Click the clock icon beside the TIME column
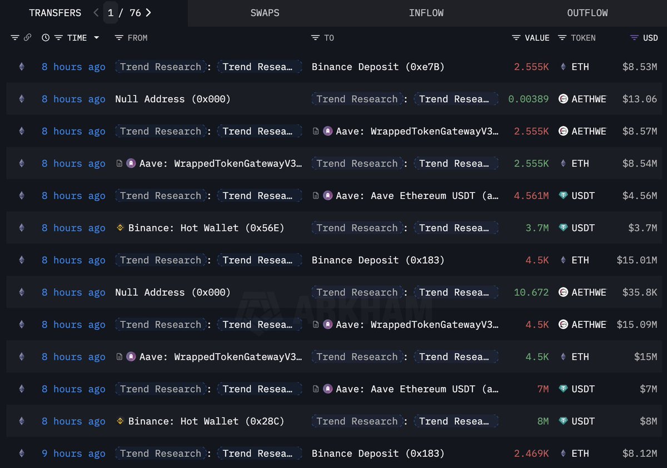 point(46,38)
